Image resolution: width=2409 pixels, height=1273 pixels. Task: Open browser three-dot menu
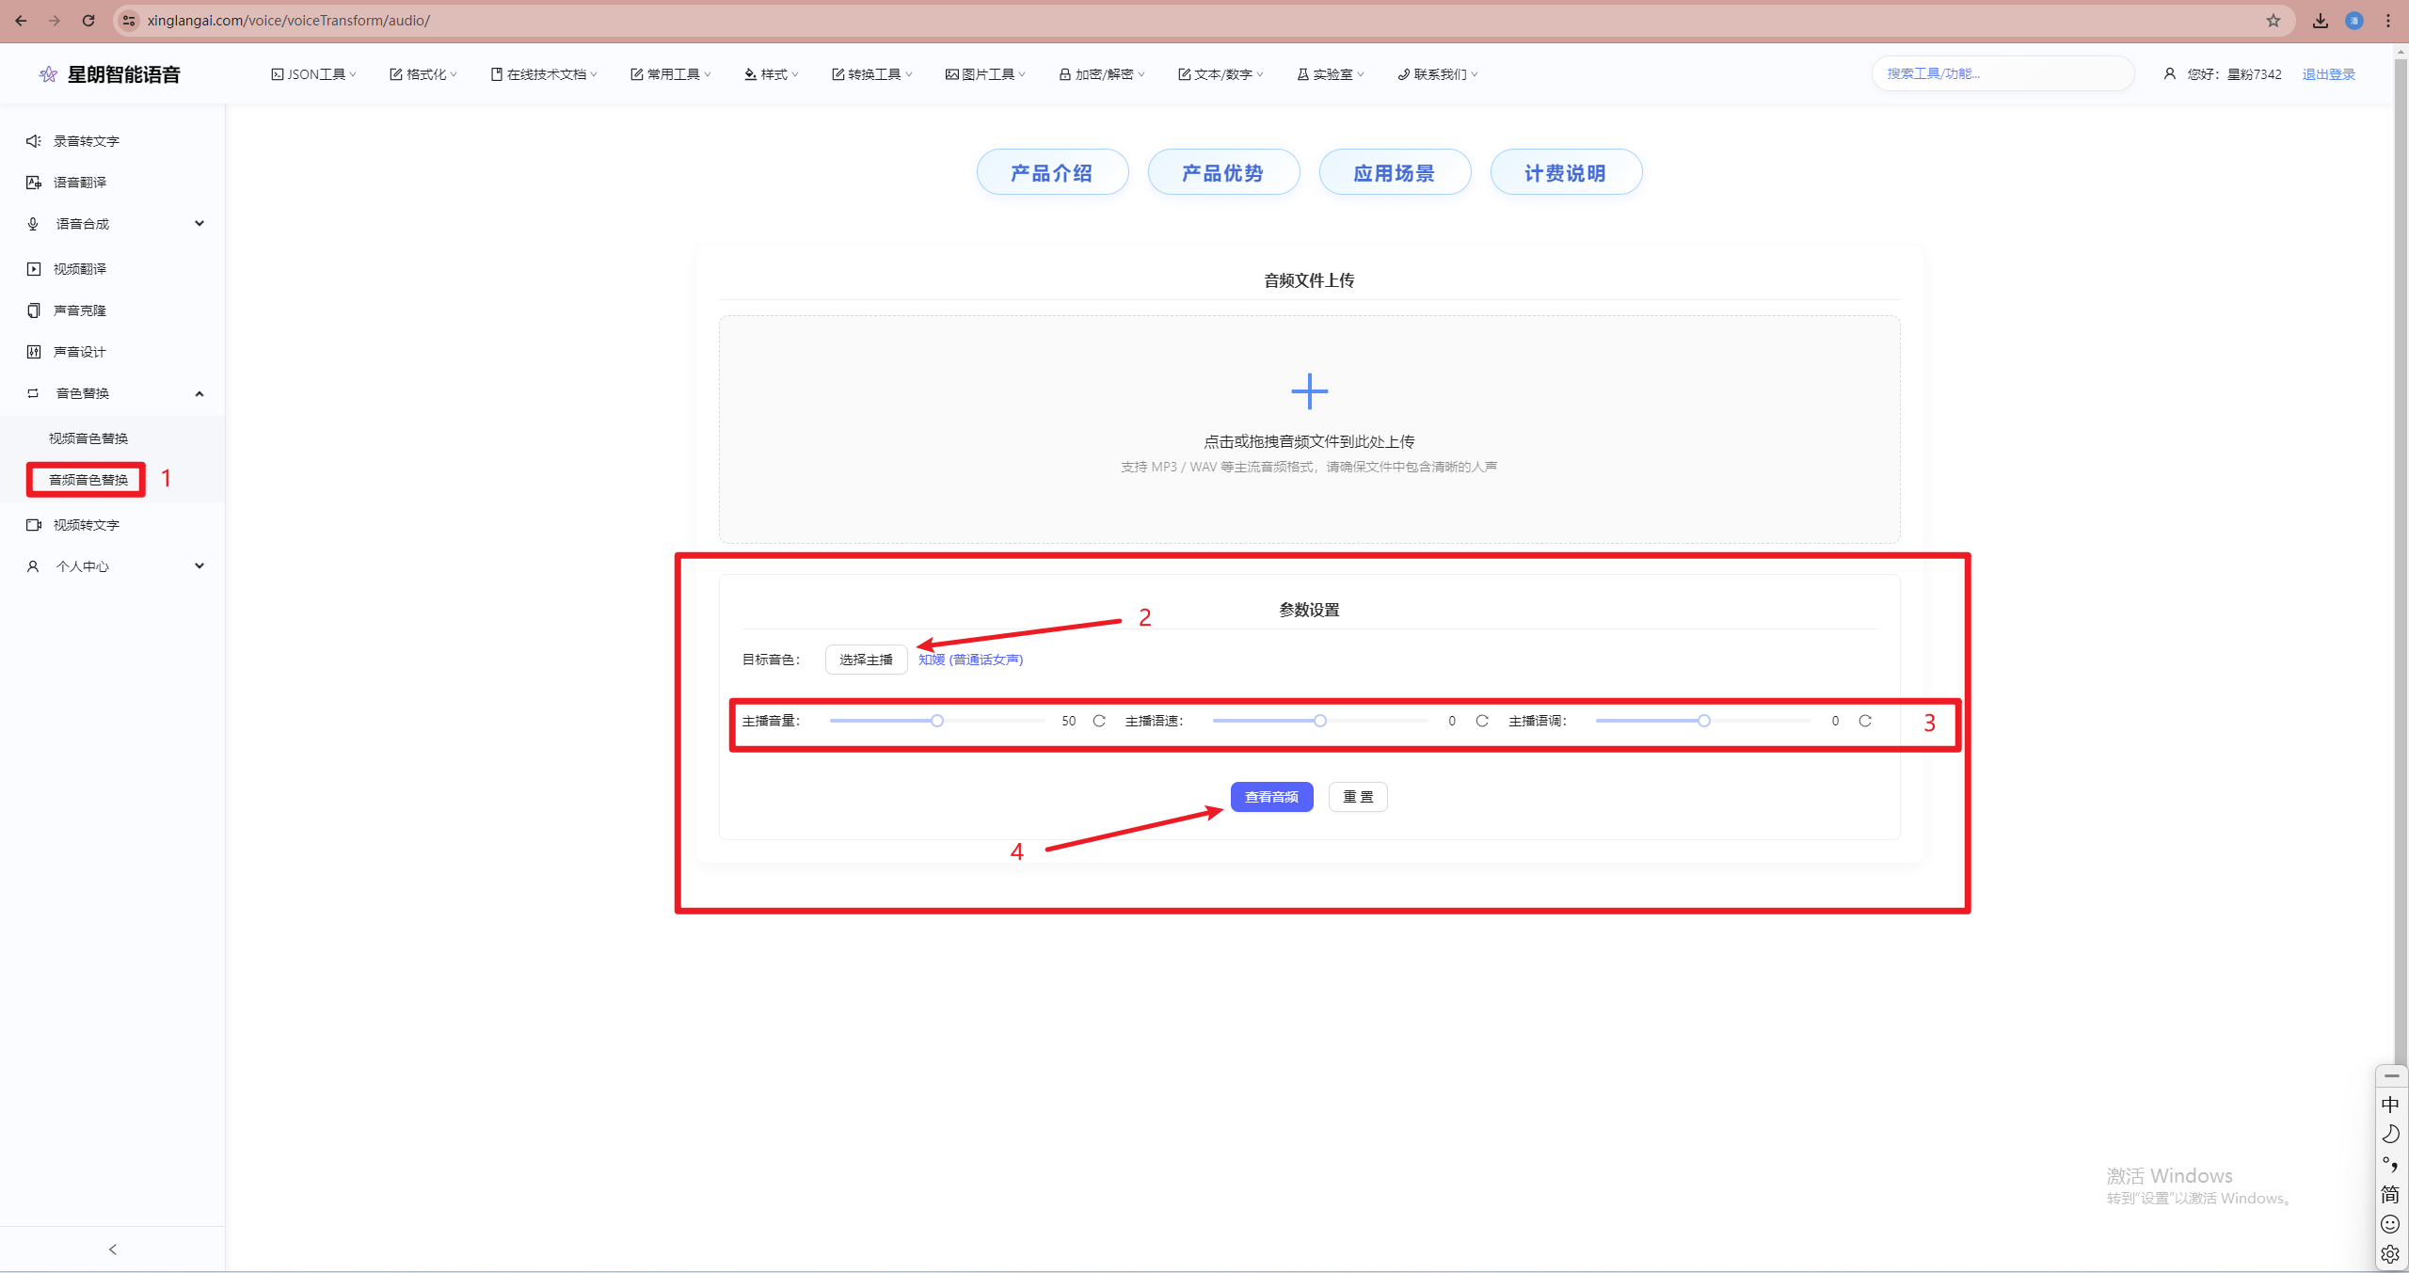[x=2388, y=20]
